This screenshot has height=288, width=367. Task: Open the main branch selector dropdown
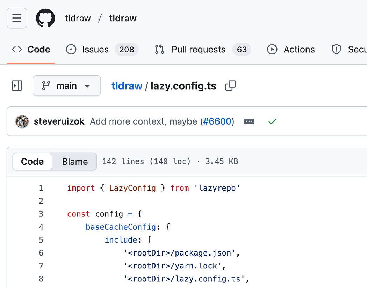point(67,86)
